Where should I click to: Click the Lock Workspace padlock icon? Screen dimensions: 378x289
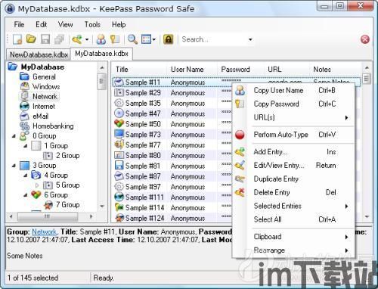169,39
